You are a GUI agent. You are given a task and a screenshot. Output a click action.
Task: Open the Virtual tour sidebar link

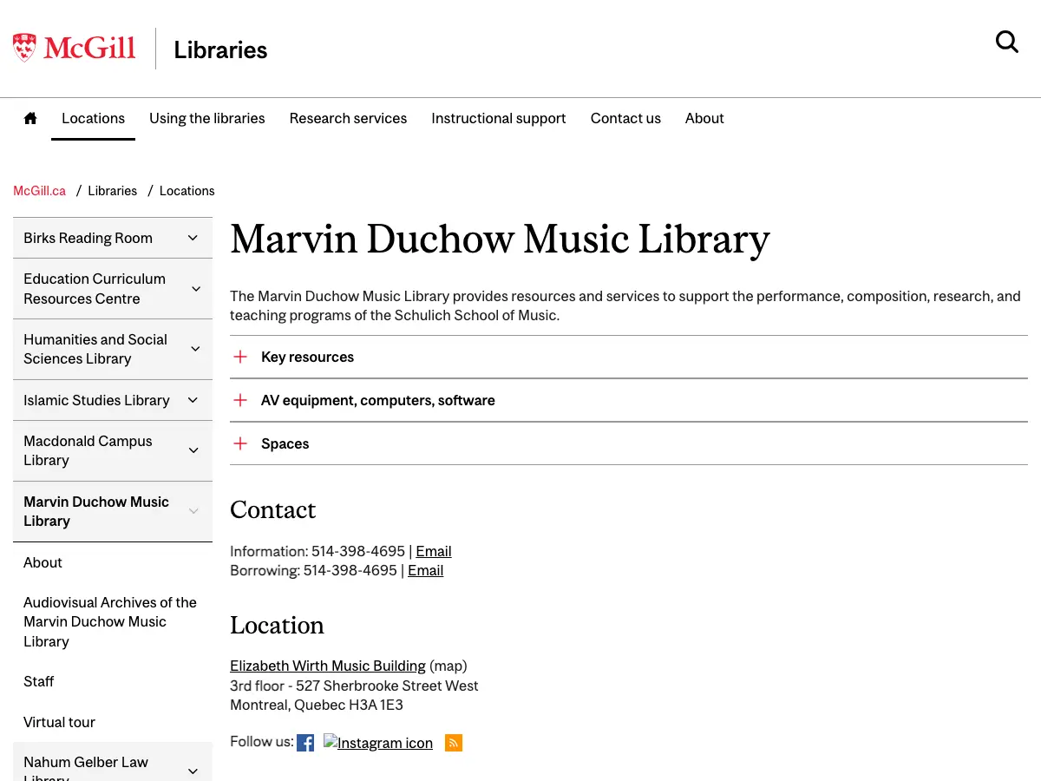[x=59, y=722]
